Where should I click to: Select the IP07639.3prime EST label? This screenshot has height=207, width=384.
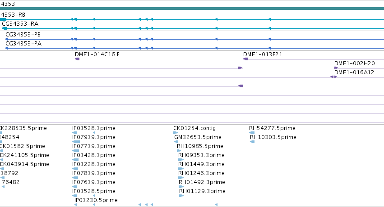tap(94, 182)
